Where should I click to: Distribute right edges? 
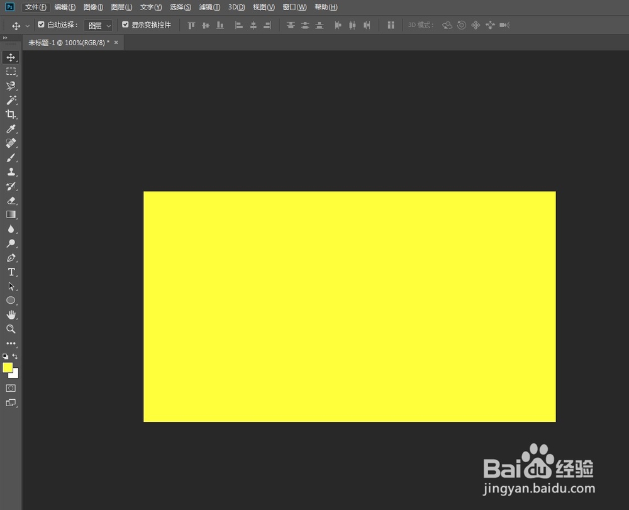(x=367, y=25)
